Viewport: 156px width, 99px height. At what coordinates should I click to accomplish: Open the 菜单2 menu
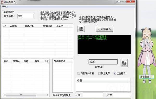(5, 7)
